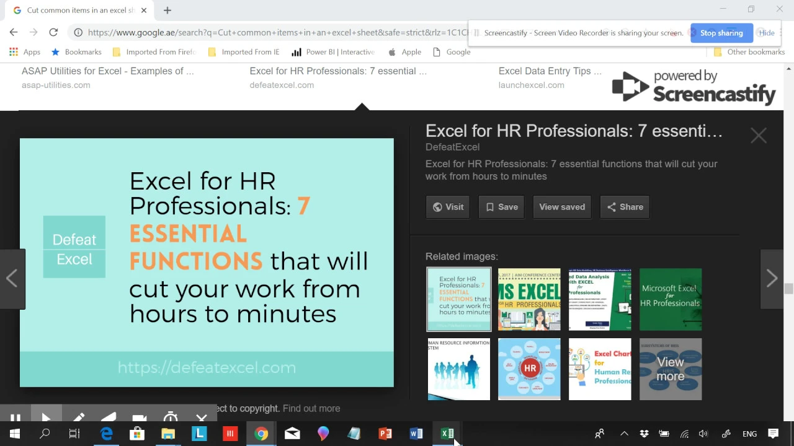This screenshot has width=794, height=446.
Task: Open the People icon in the system tray
Action: pyautogui.click(x=599, y=434)
